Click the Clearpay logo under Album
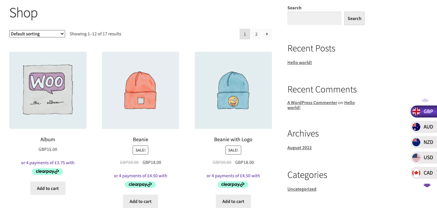The width and height of the screenshot is (437, 219). (47, 172)
